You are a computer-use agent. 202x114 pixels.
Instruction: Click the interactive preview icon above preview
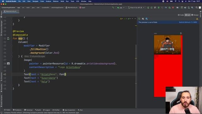[x=143, y=19]
